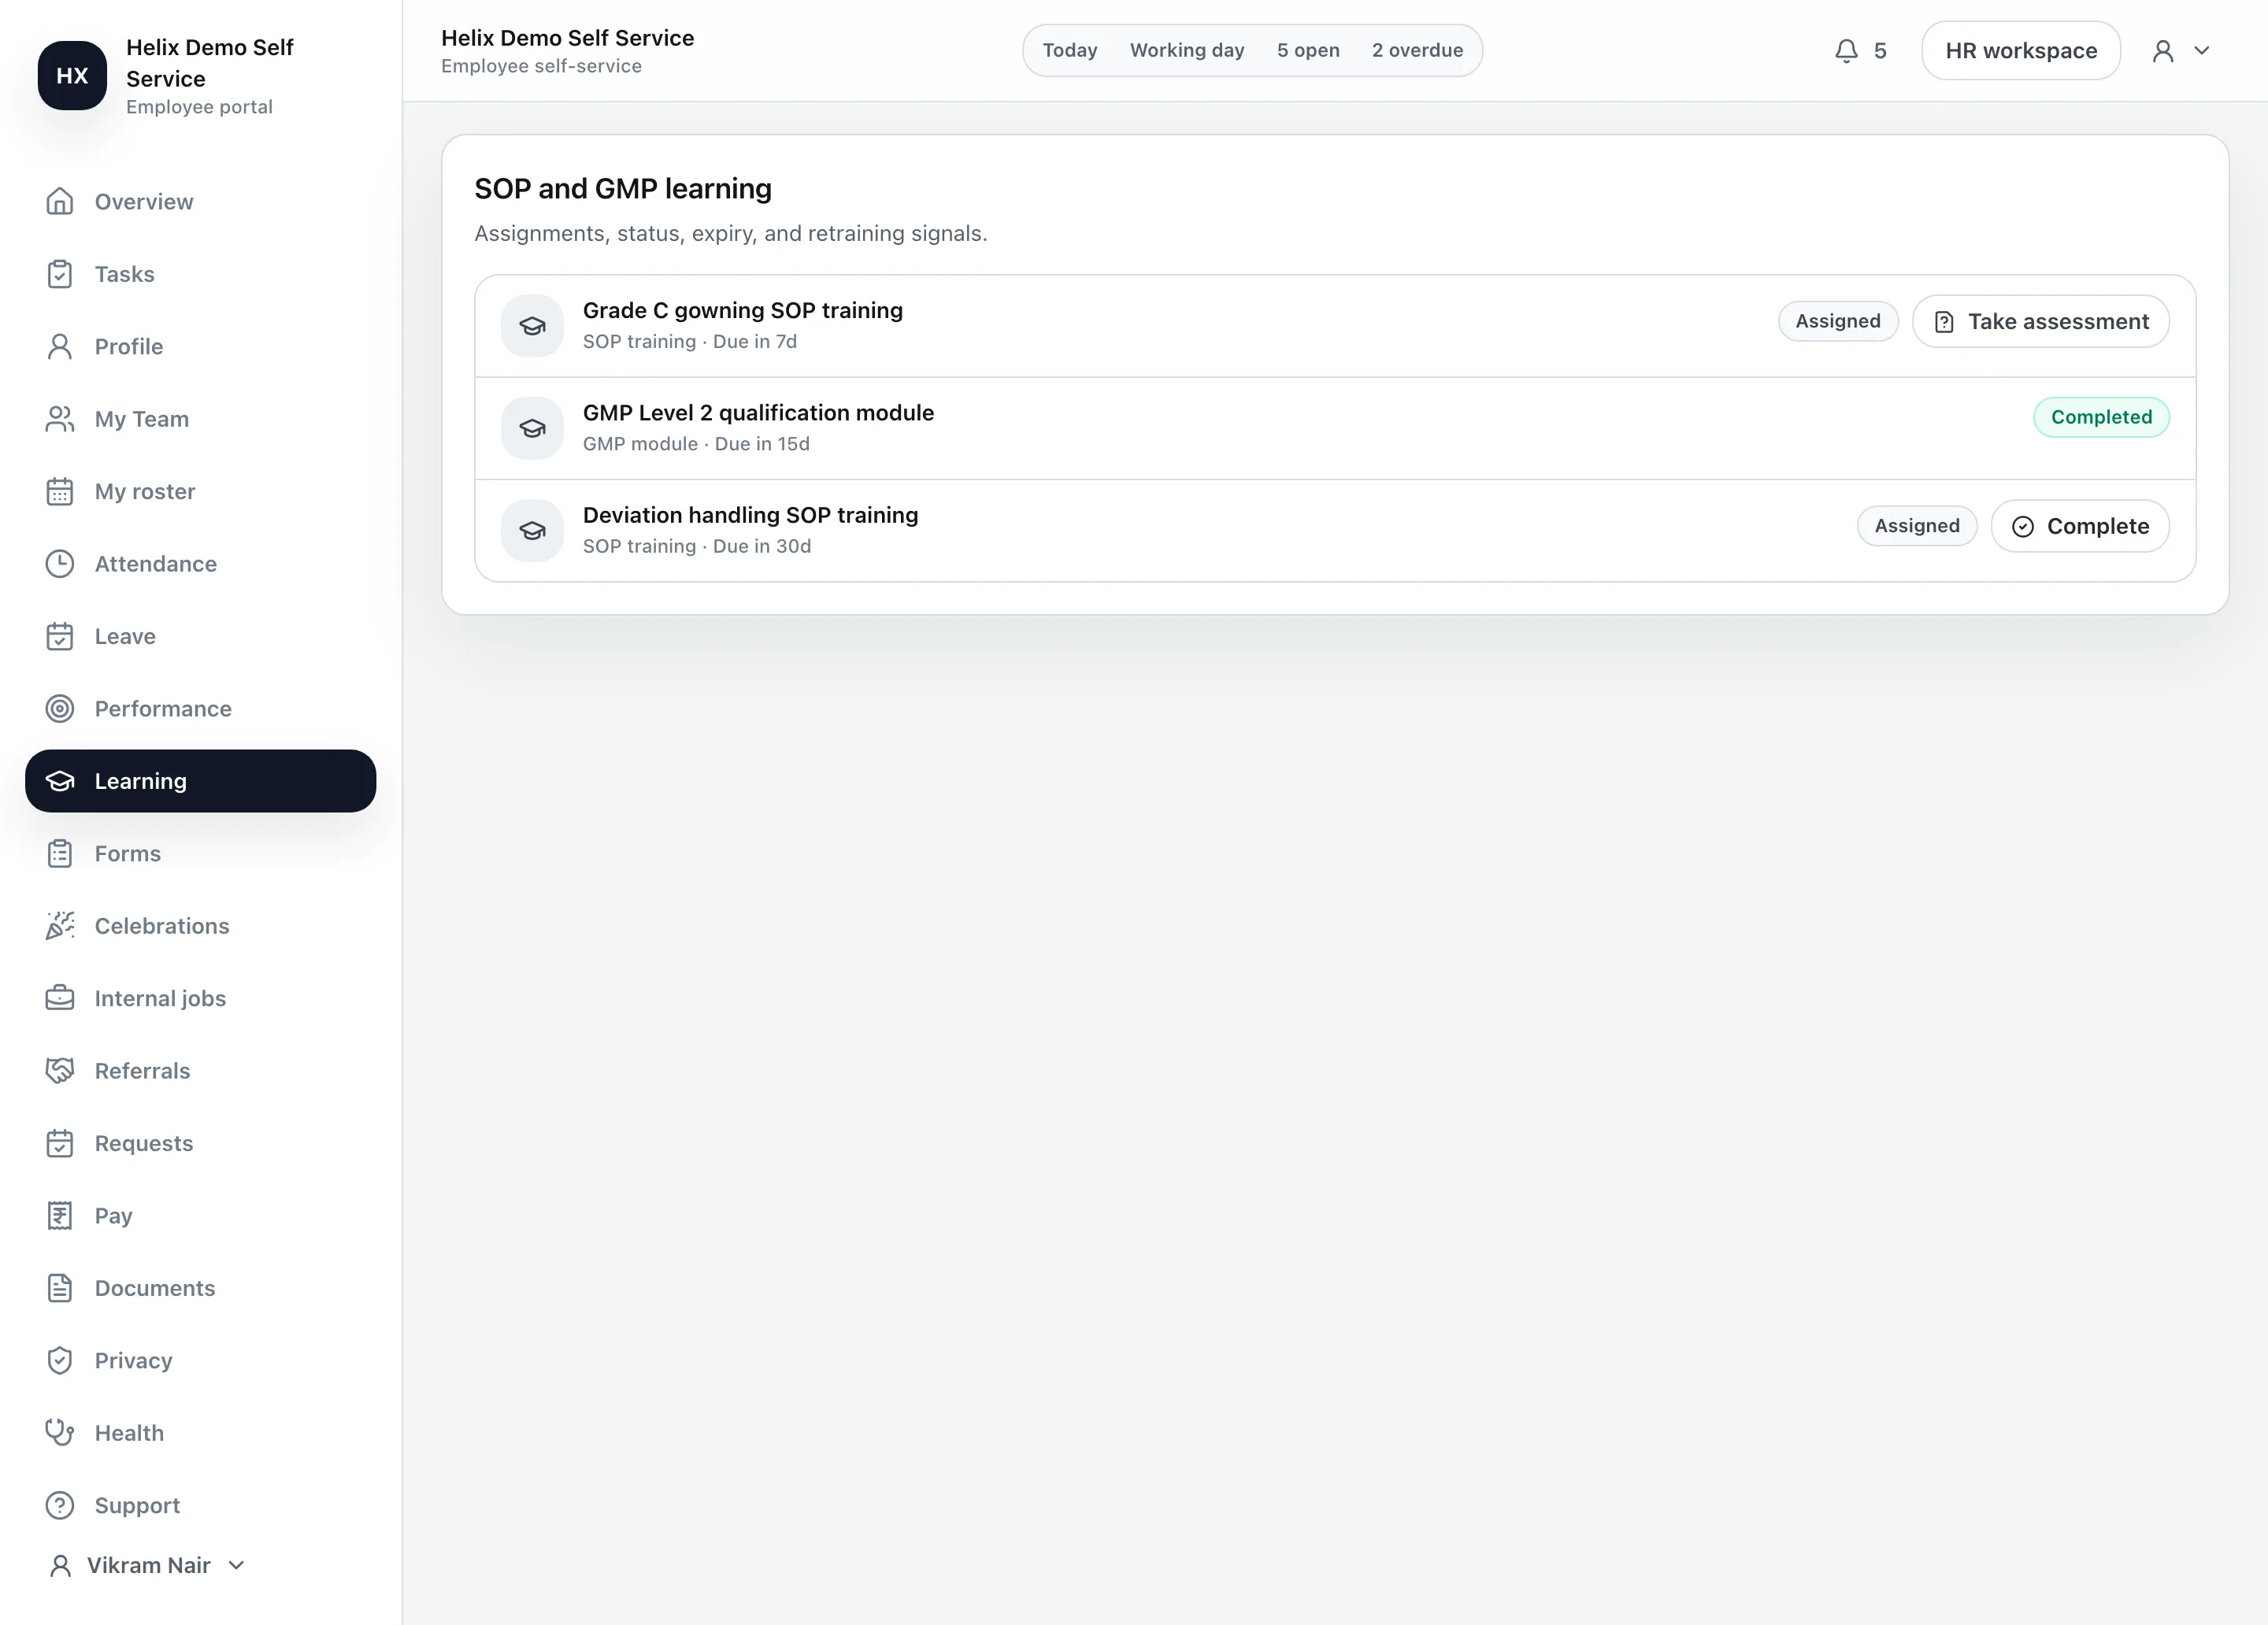The height and width of the screenshot is (1625, 2268).
Task: Click the Pay receipt icon
Action: 60,1216
